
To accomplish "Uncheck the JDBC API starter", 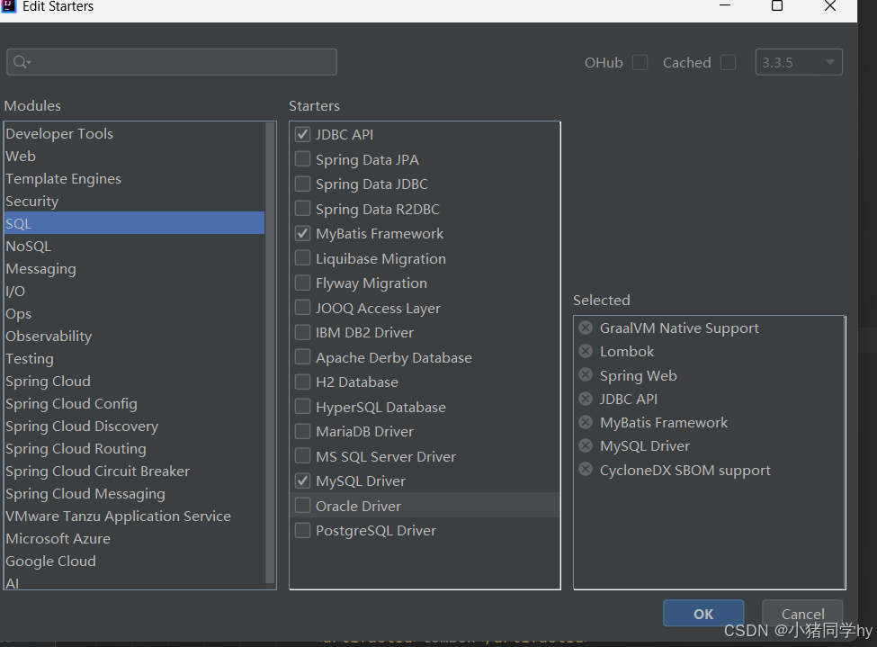I will click(x=302, y=134).
